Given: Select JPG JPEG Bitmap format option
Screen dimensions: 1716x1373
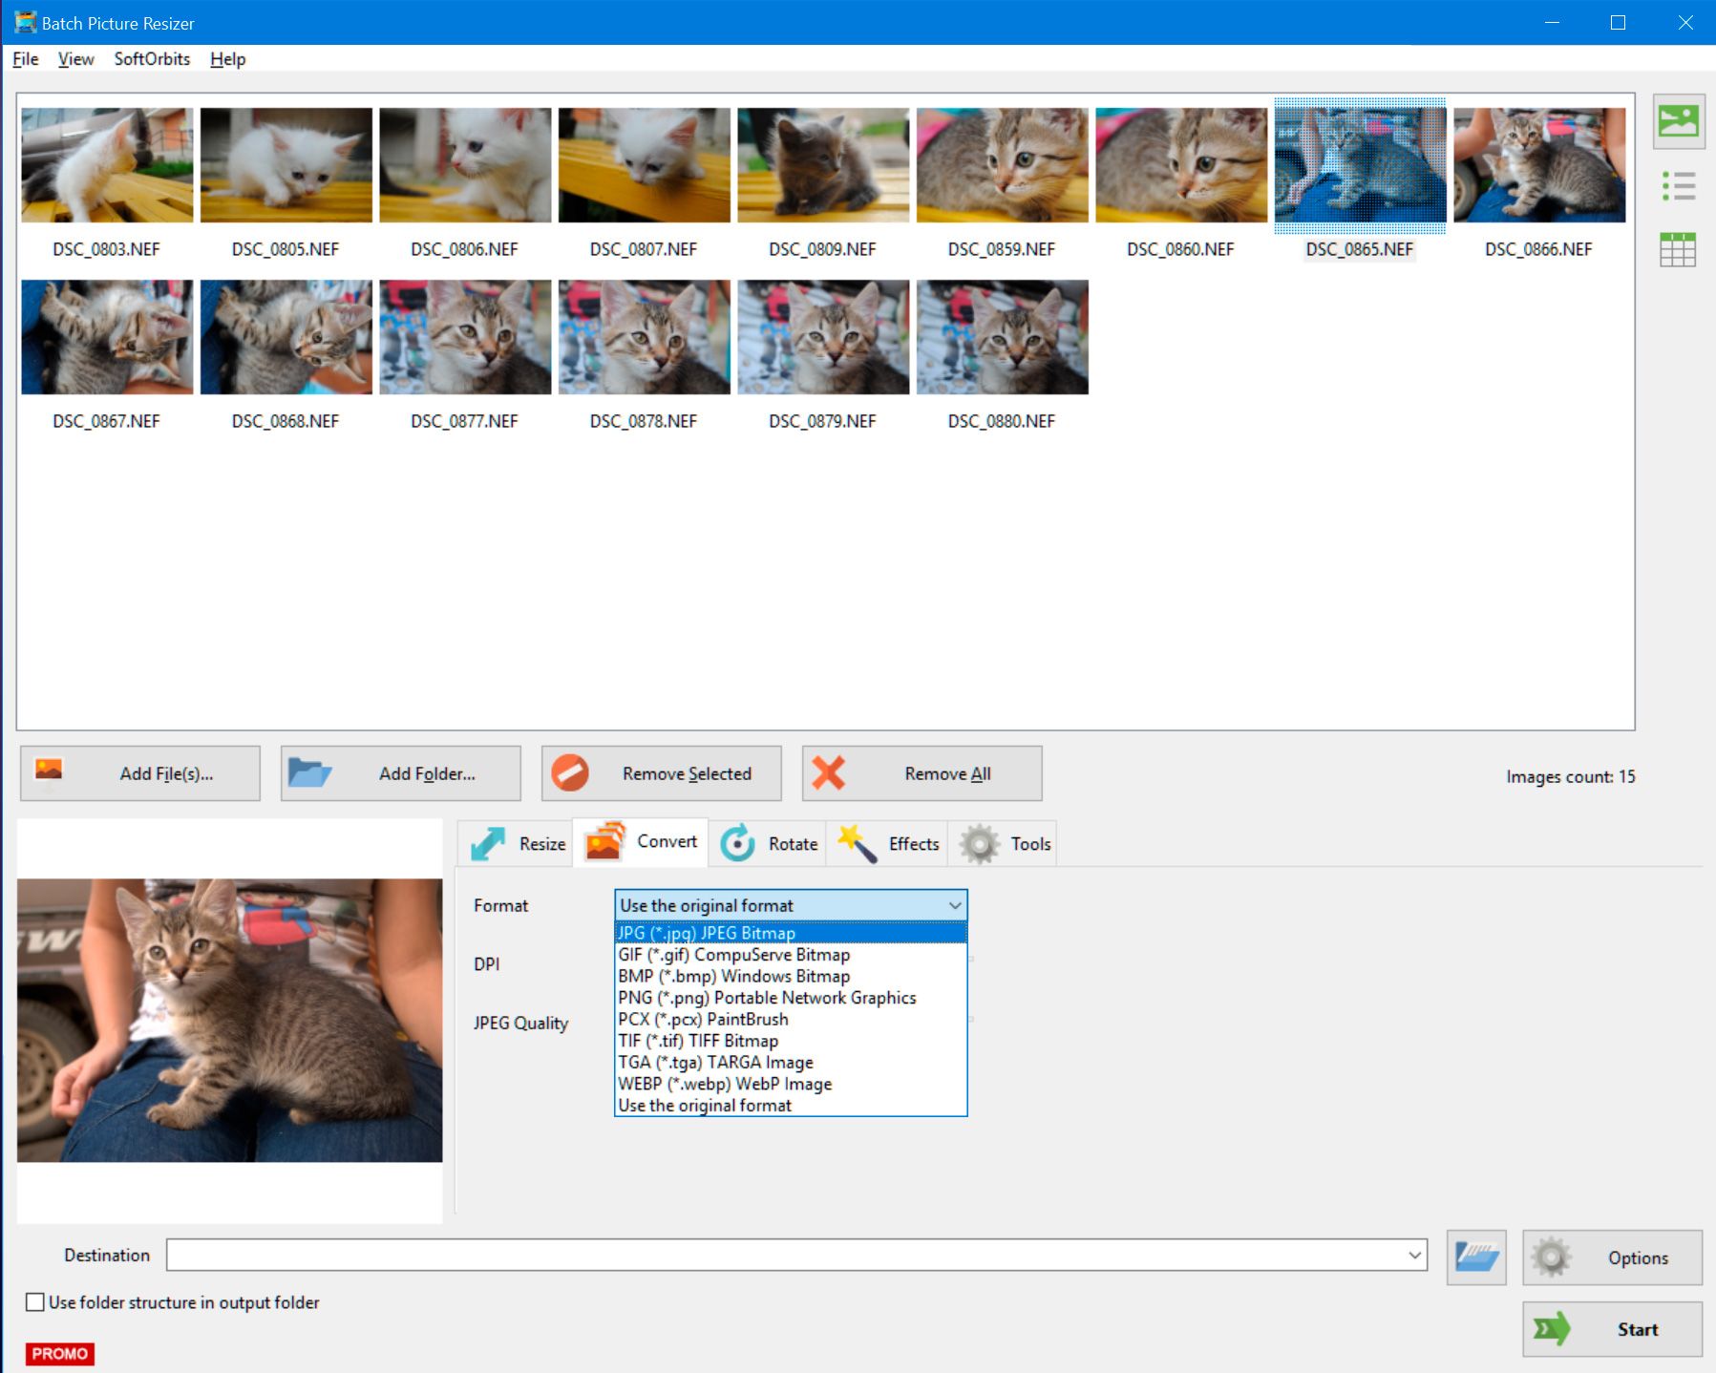Looking at the screenshot, I should (707, 933).
